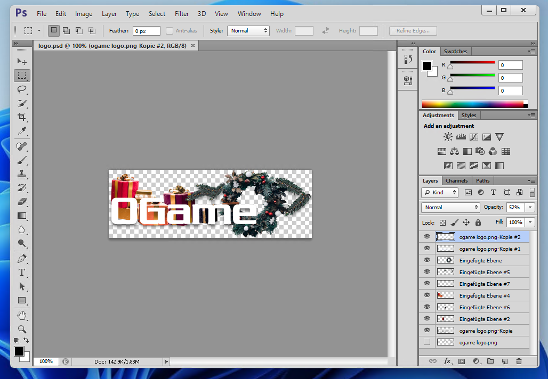The image size is (548, 379).
Task: Select the Pen tool
Action: coord(22,259)
